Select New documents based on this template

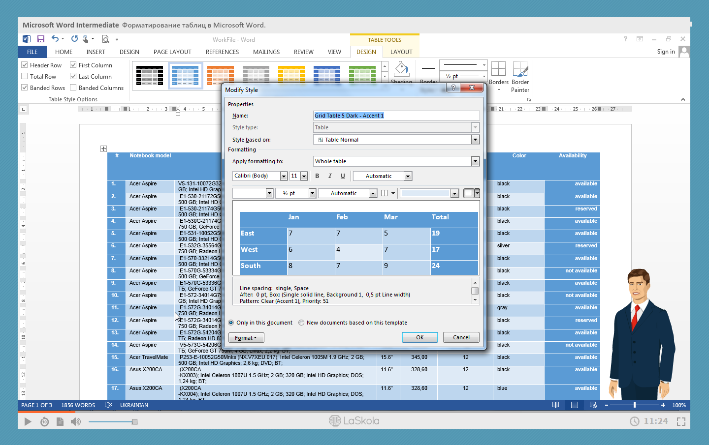click(x=301, y=323)
